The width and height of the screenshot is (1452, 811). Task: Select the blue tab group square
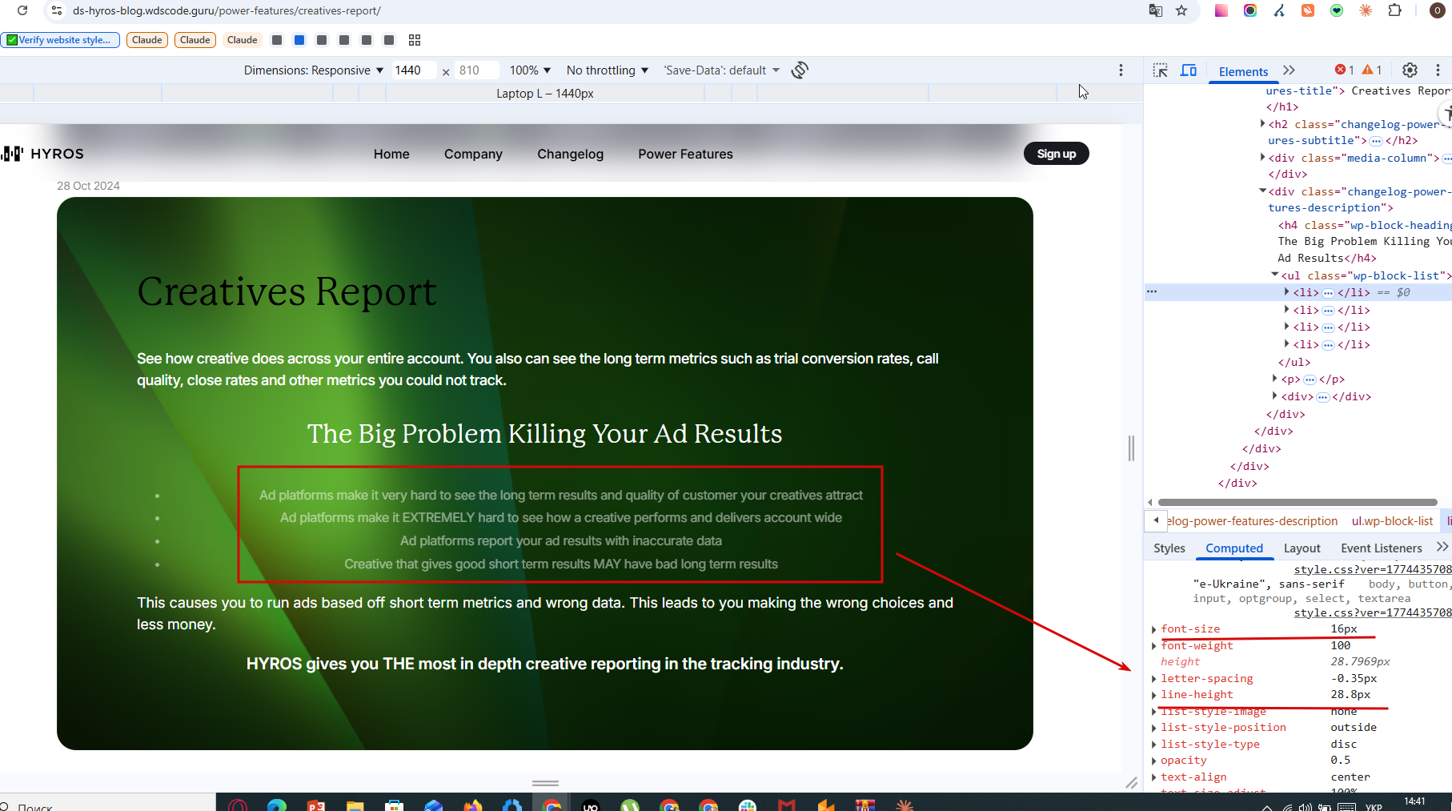pyautogui.click(x=299, y=40)
